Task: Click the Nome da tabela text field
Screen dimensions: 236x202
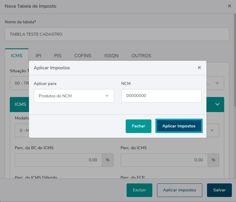Action: tap(117, 34)
